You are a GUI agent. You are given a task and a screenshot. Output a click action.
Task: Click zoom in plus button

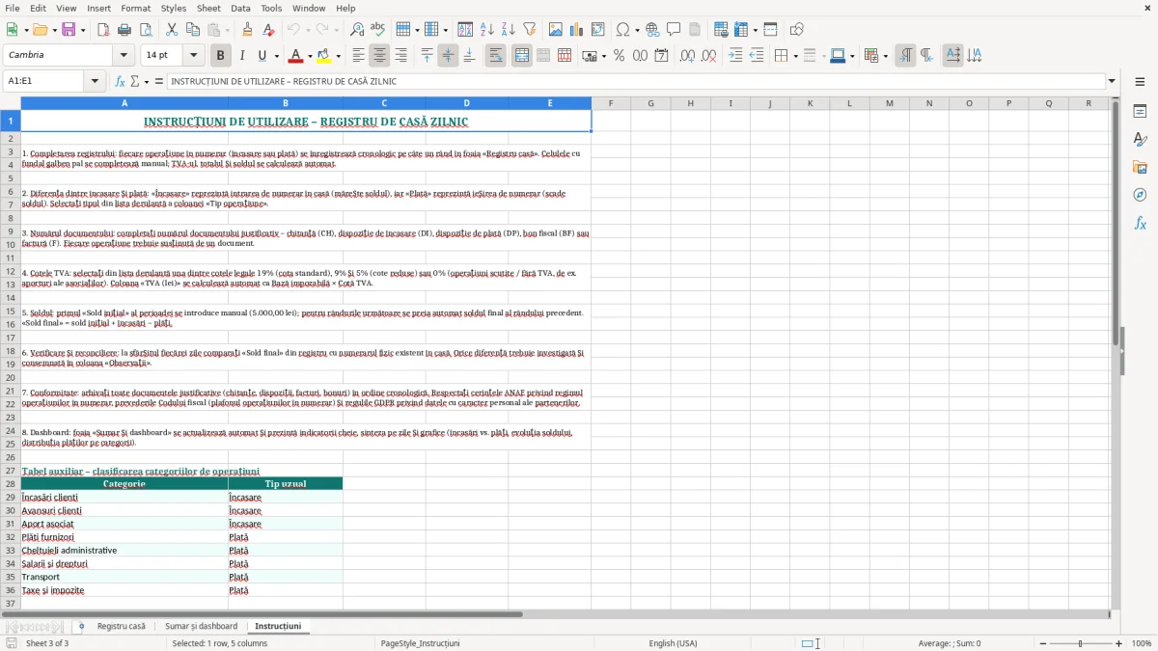pyautogui.click(x=1119, y=643)
